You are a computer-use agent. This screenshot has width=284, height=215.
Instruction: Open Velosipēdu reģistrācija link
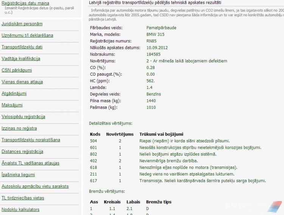coord(23,117)
